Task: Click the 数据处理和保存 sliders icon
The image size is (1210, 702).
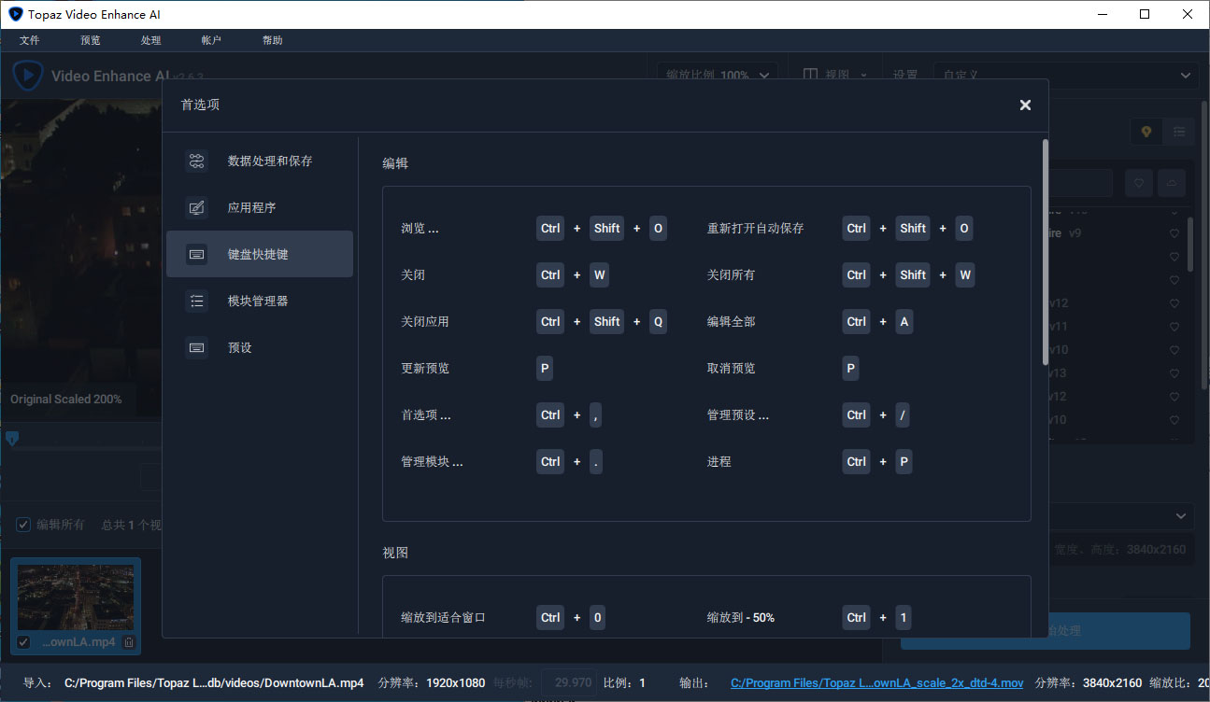Action: pyautogui.click(x=196, y=161)
